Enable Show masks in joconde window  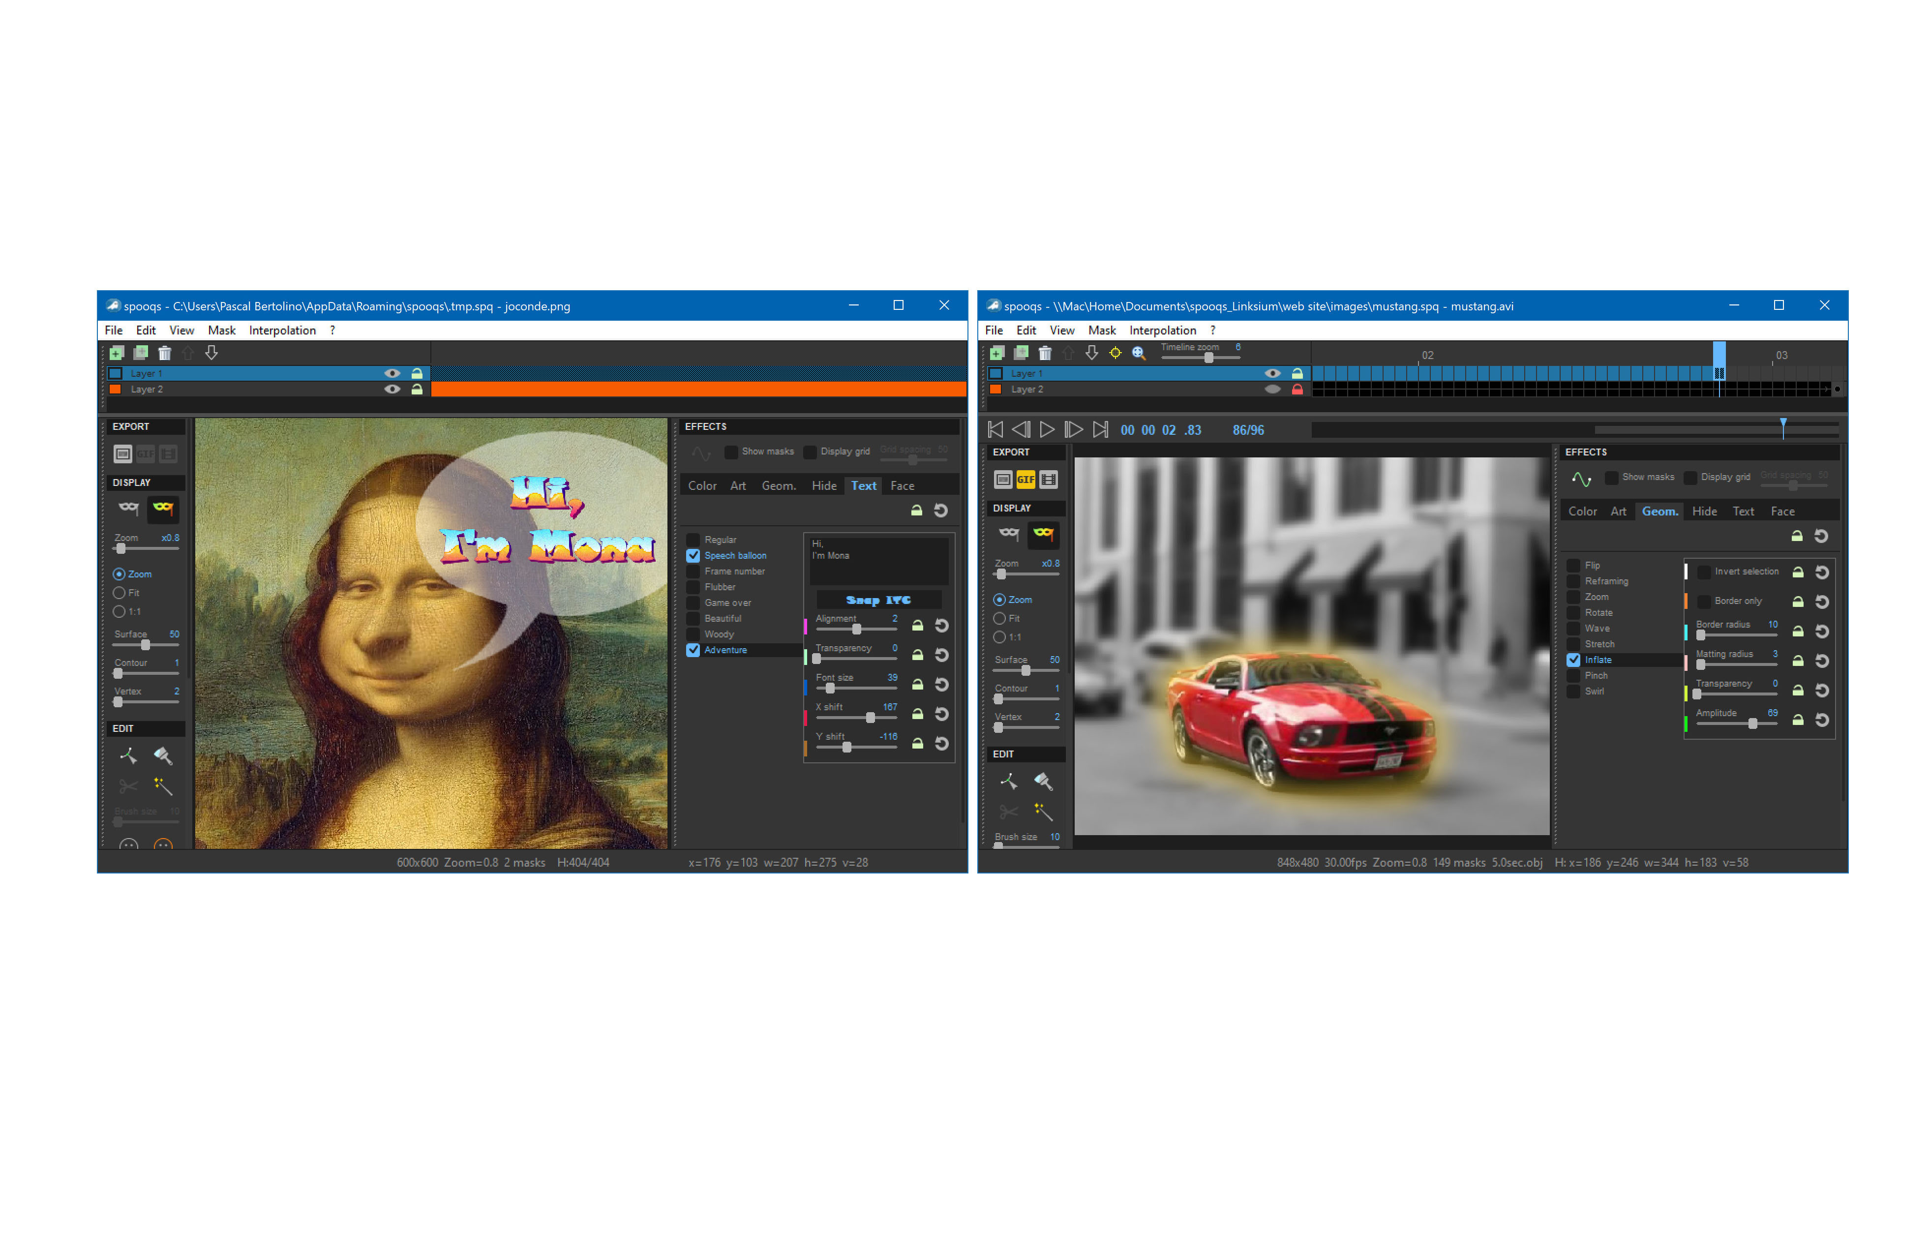pos(731,452)
